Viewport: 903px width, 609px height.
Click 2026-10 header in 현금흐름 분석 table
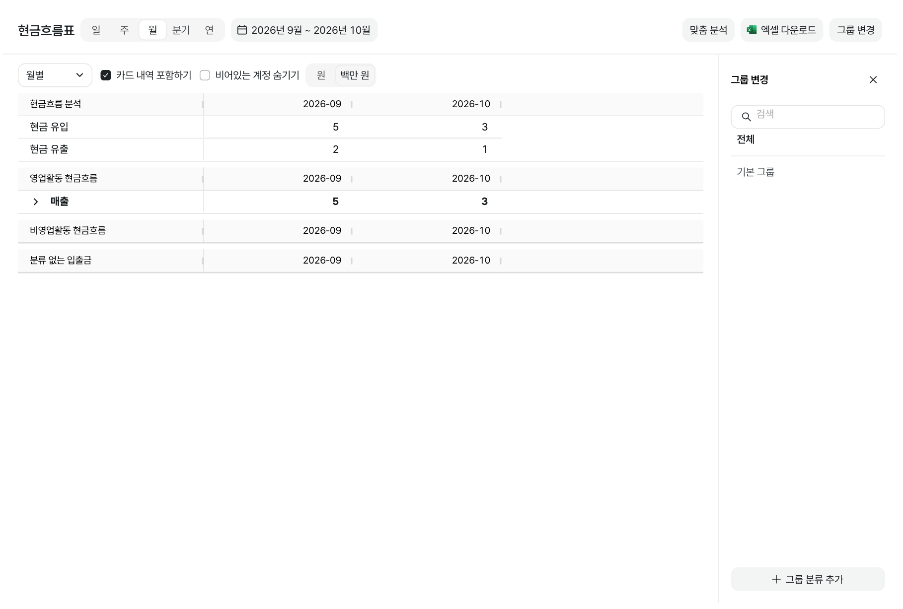click(x=471, y=104)
